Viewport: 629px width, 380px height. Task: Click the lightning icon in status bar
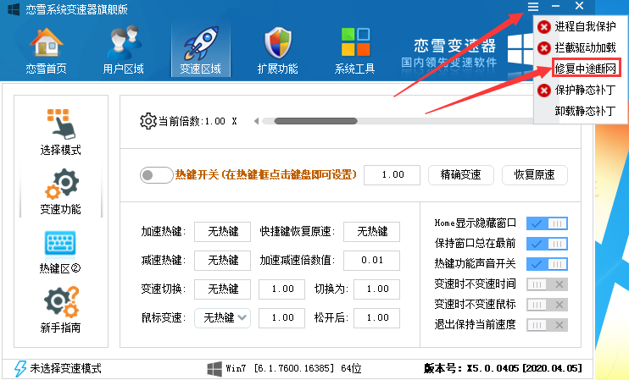pos(20,368)
